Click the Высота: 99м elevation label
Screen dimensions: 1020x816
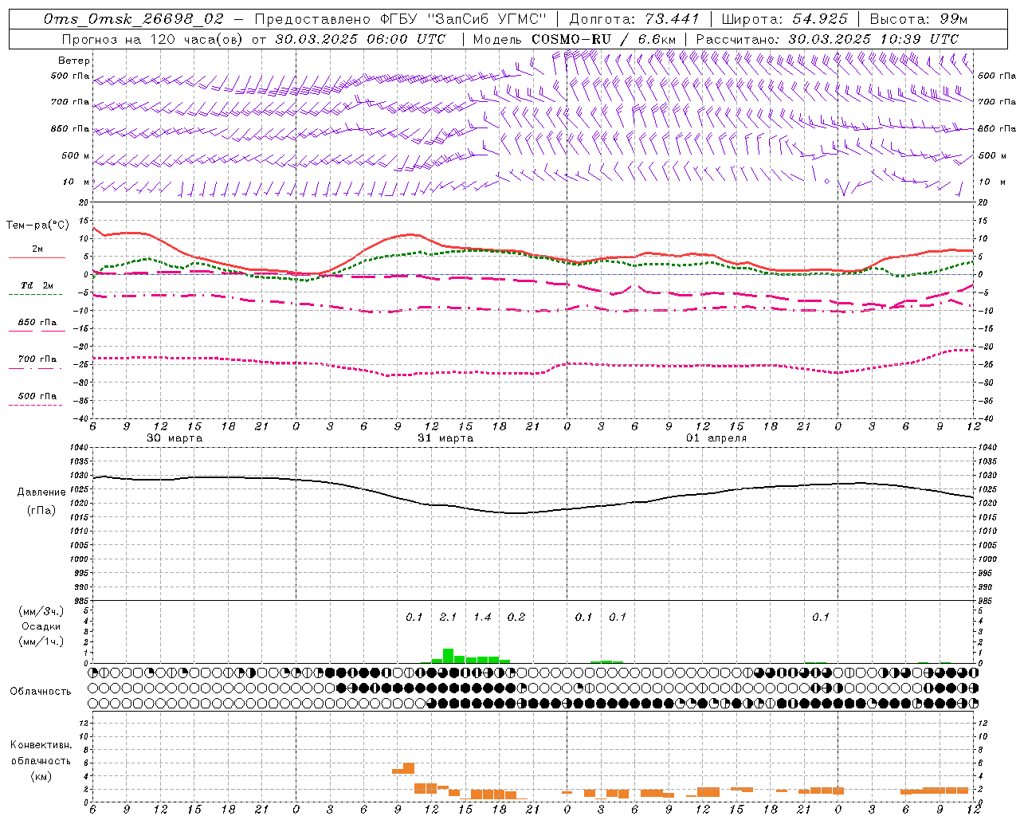click(919, 19)
